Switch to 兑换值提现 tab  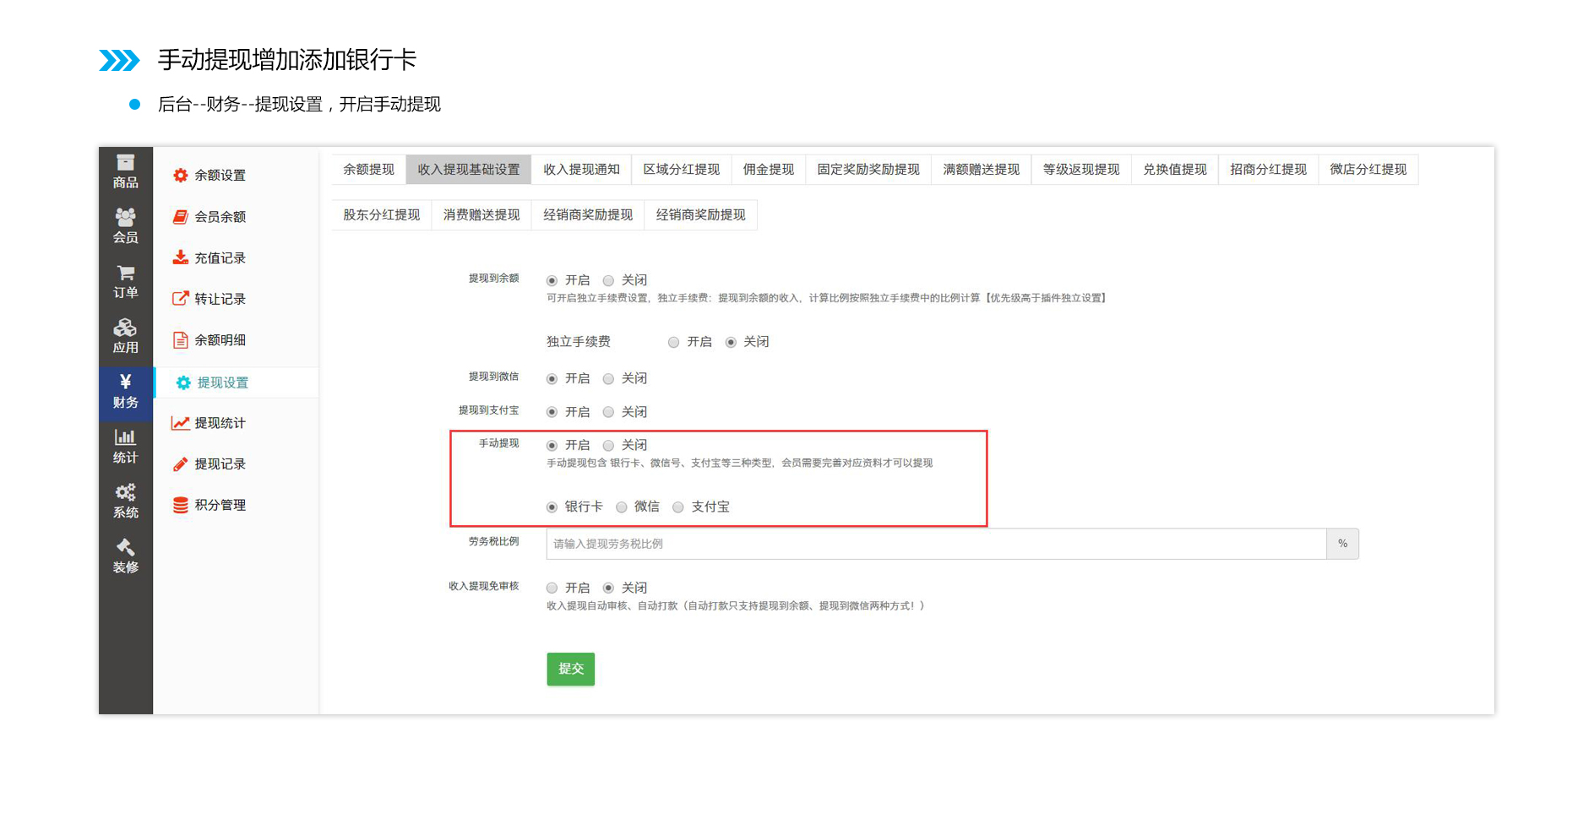pos(1175,170)
